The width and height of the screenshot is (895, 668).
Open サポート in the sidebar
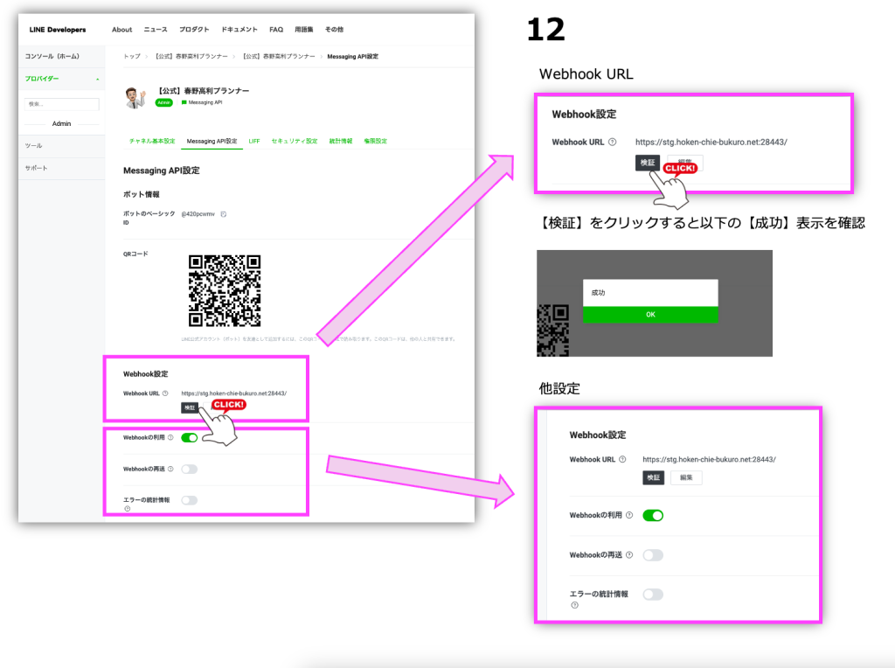pos(36,168)
